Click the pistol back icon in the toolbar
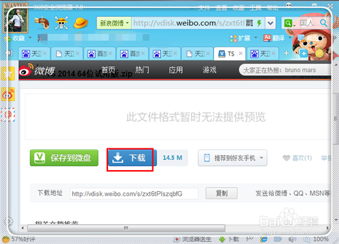Screen dimensions: 339x244 42,23
